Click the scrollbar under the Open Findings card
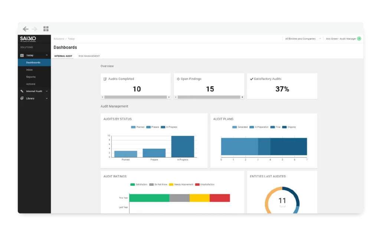The height and width of the screenshot is (242, 380). (x=209, y=97)
